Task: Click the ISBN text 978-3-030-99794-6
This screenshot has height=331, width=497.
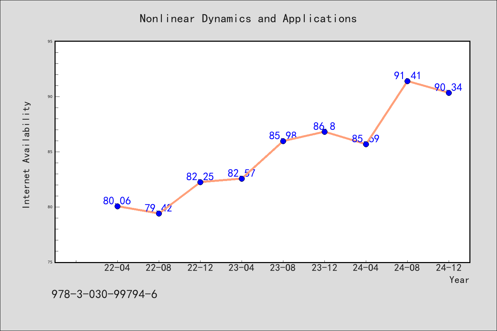Action: (104, 294)
